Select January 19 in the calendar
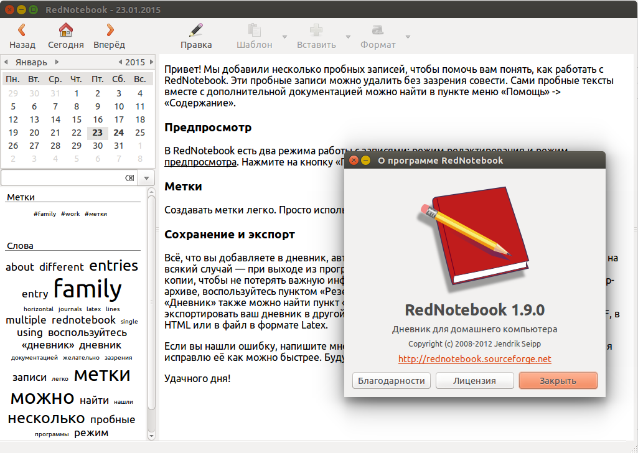Viewport: 638px width, 453px height. click(13, 133)
